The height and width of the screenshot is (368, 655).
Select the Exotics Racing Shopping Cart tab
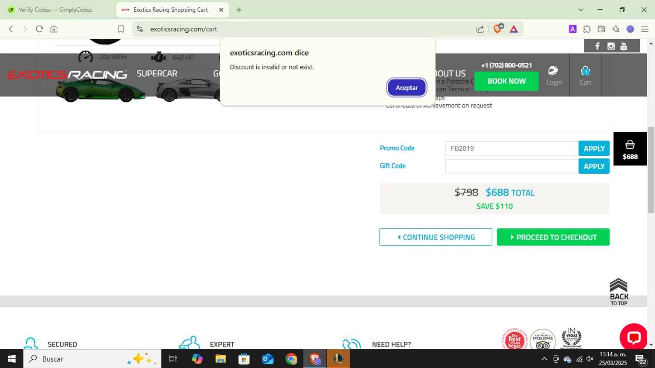(170, 10)
